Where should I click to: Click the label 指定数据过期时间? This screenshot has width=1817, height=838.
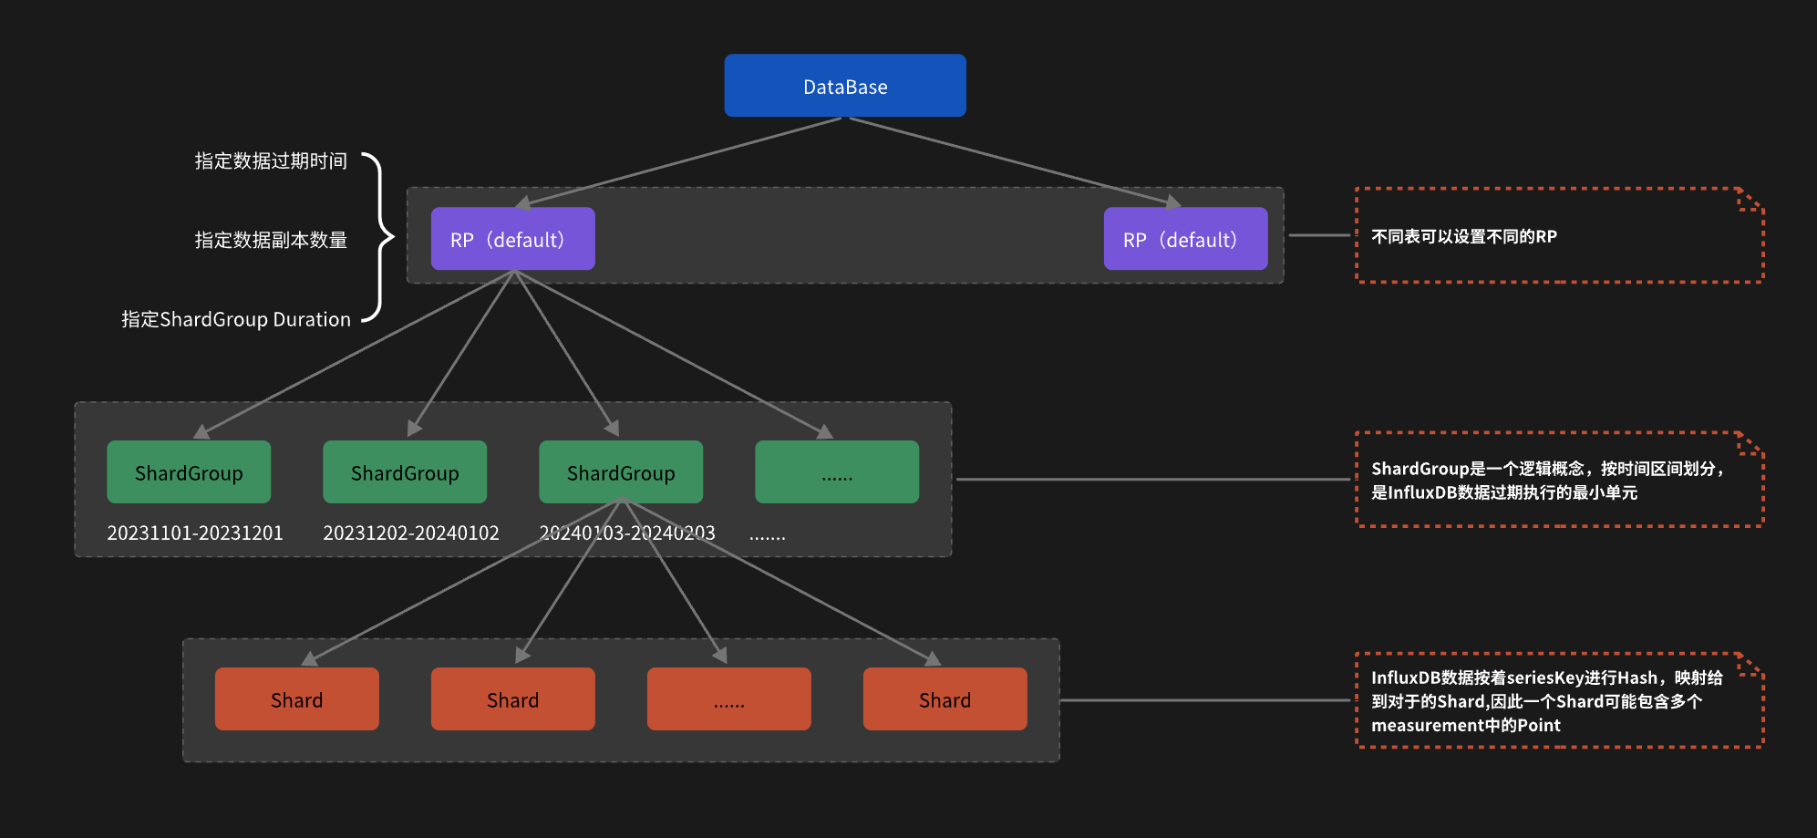click(271, 161)
